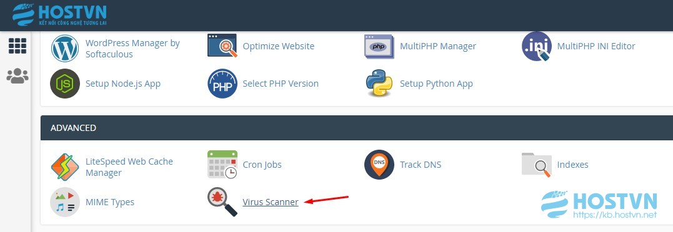This screenshot has height=232, width=673.
Task: Open the Select PHP Version link
Action: coord(281,84)
